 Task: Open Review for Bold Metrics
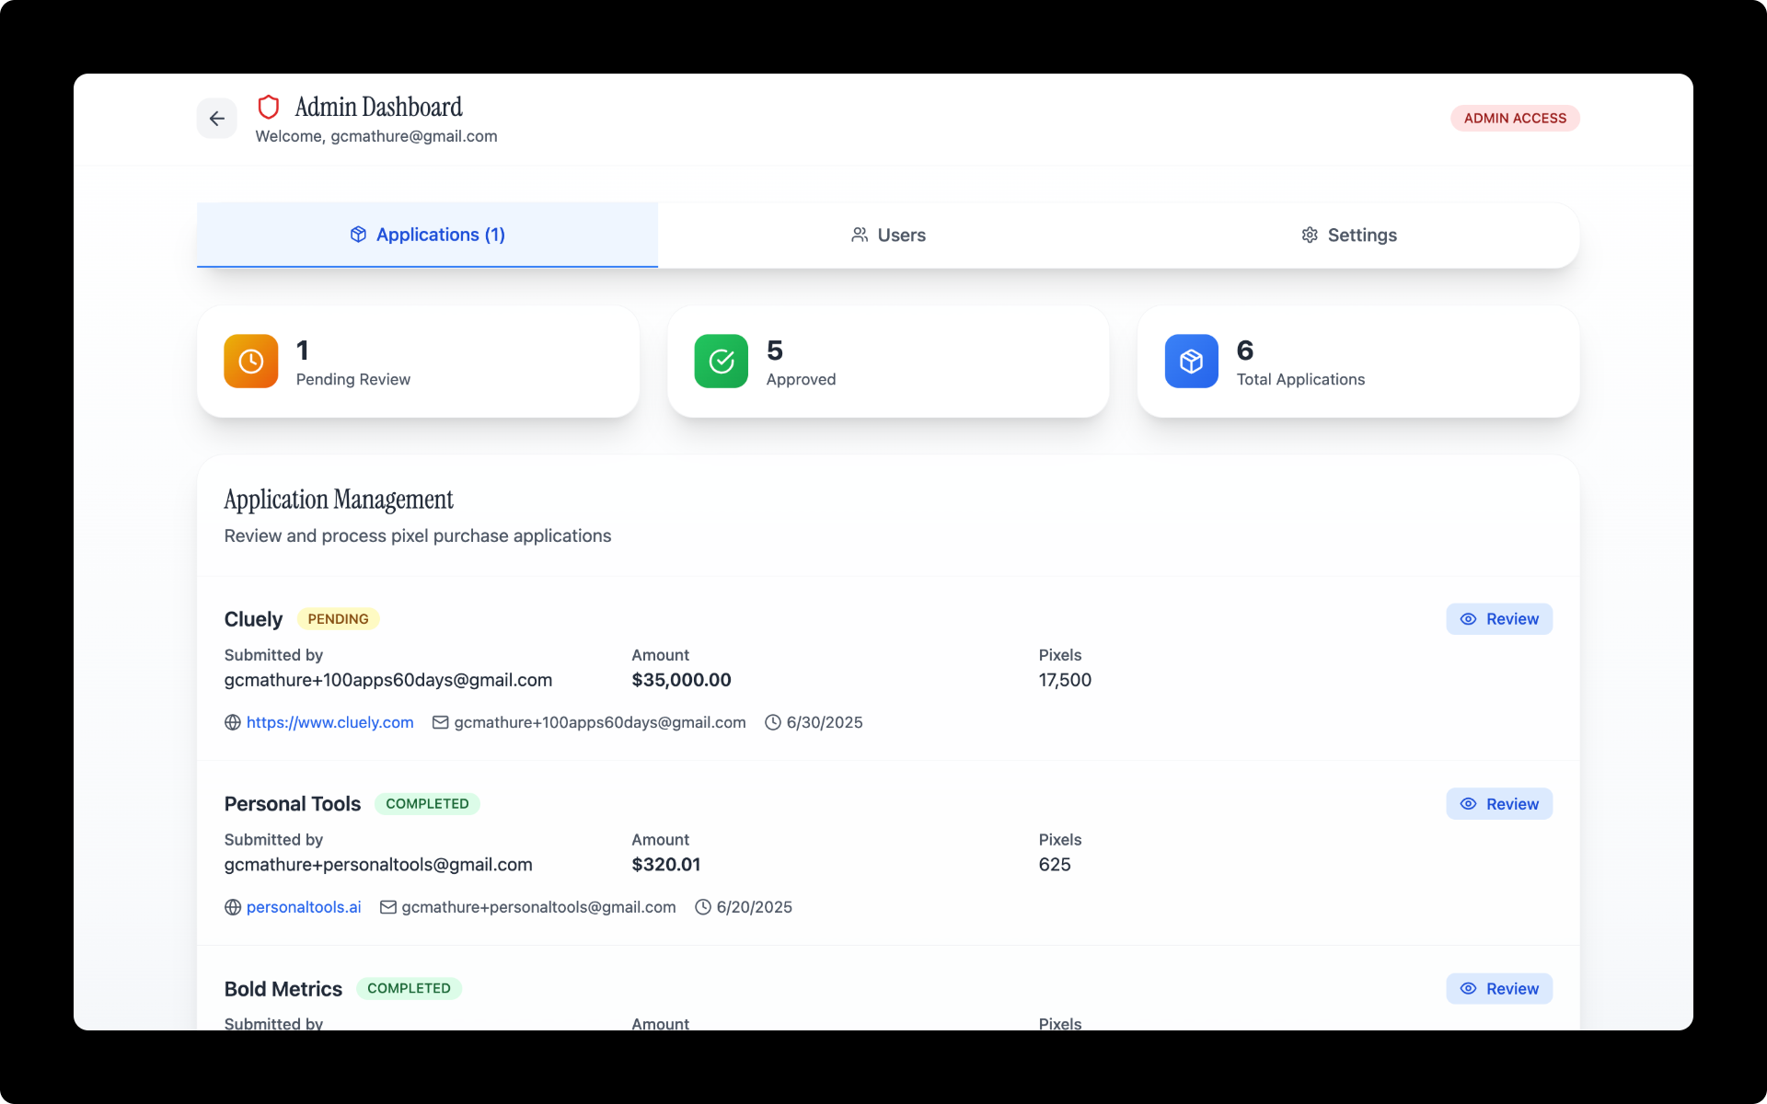pos(1498,989)
